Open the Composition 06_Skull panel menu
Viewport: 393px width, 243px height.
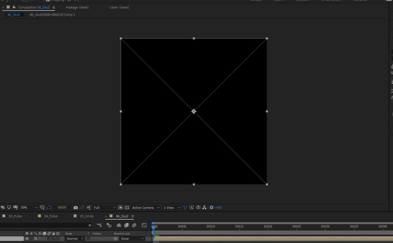pyautogui.click(x=54, y=7)
